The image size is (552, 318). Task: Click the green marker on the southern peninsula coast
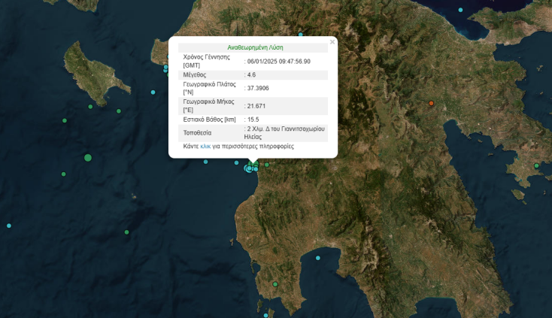tap(275, 283)
